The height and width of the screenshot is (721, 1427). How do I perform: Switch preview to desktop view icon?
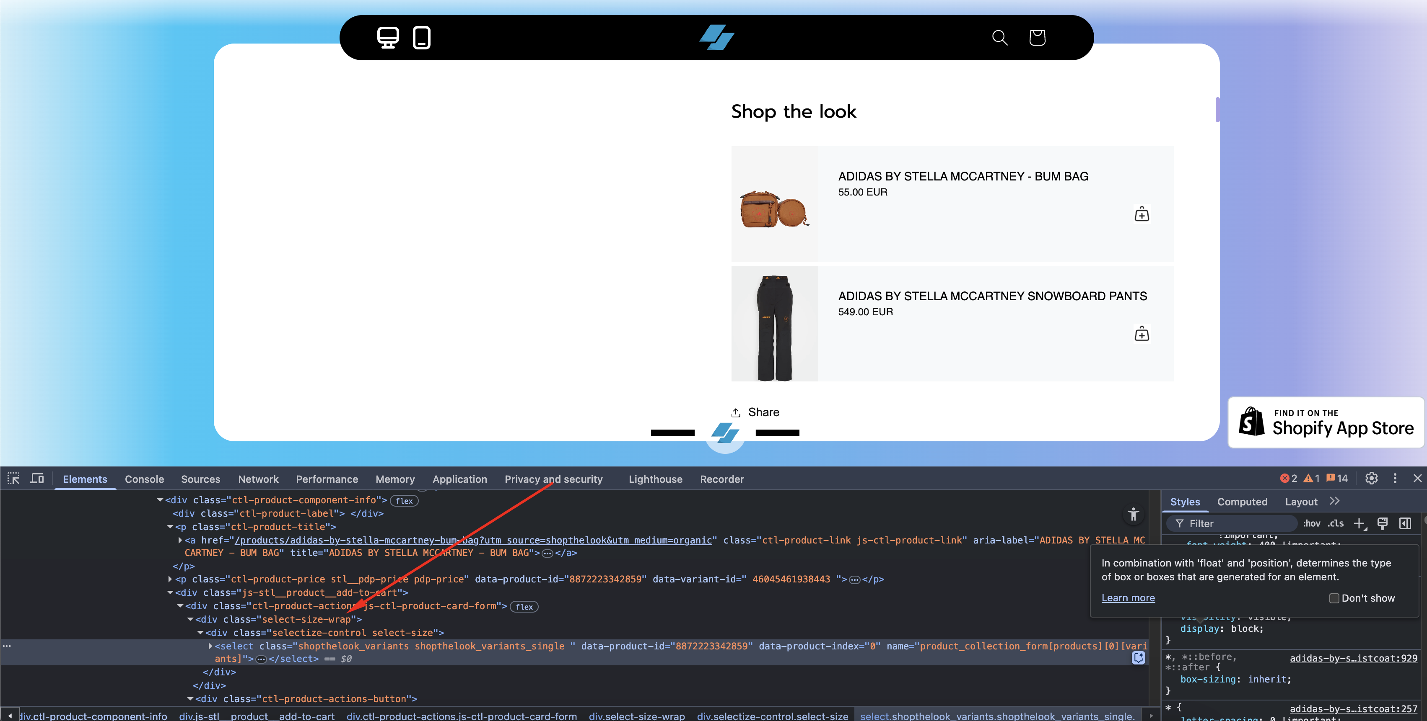387,38
